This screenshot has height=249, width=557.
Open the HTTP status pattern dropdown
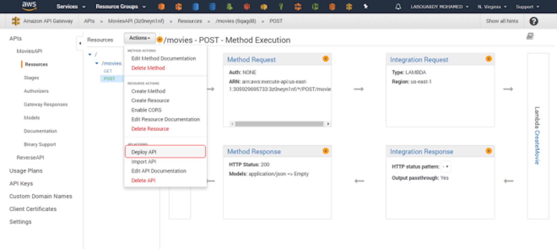[x=446, y=167]
